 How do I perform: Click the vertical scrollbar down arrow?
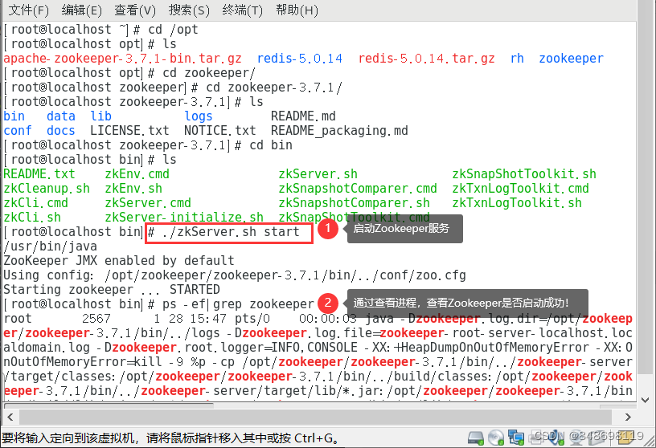[645, 400]
